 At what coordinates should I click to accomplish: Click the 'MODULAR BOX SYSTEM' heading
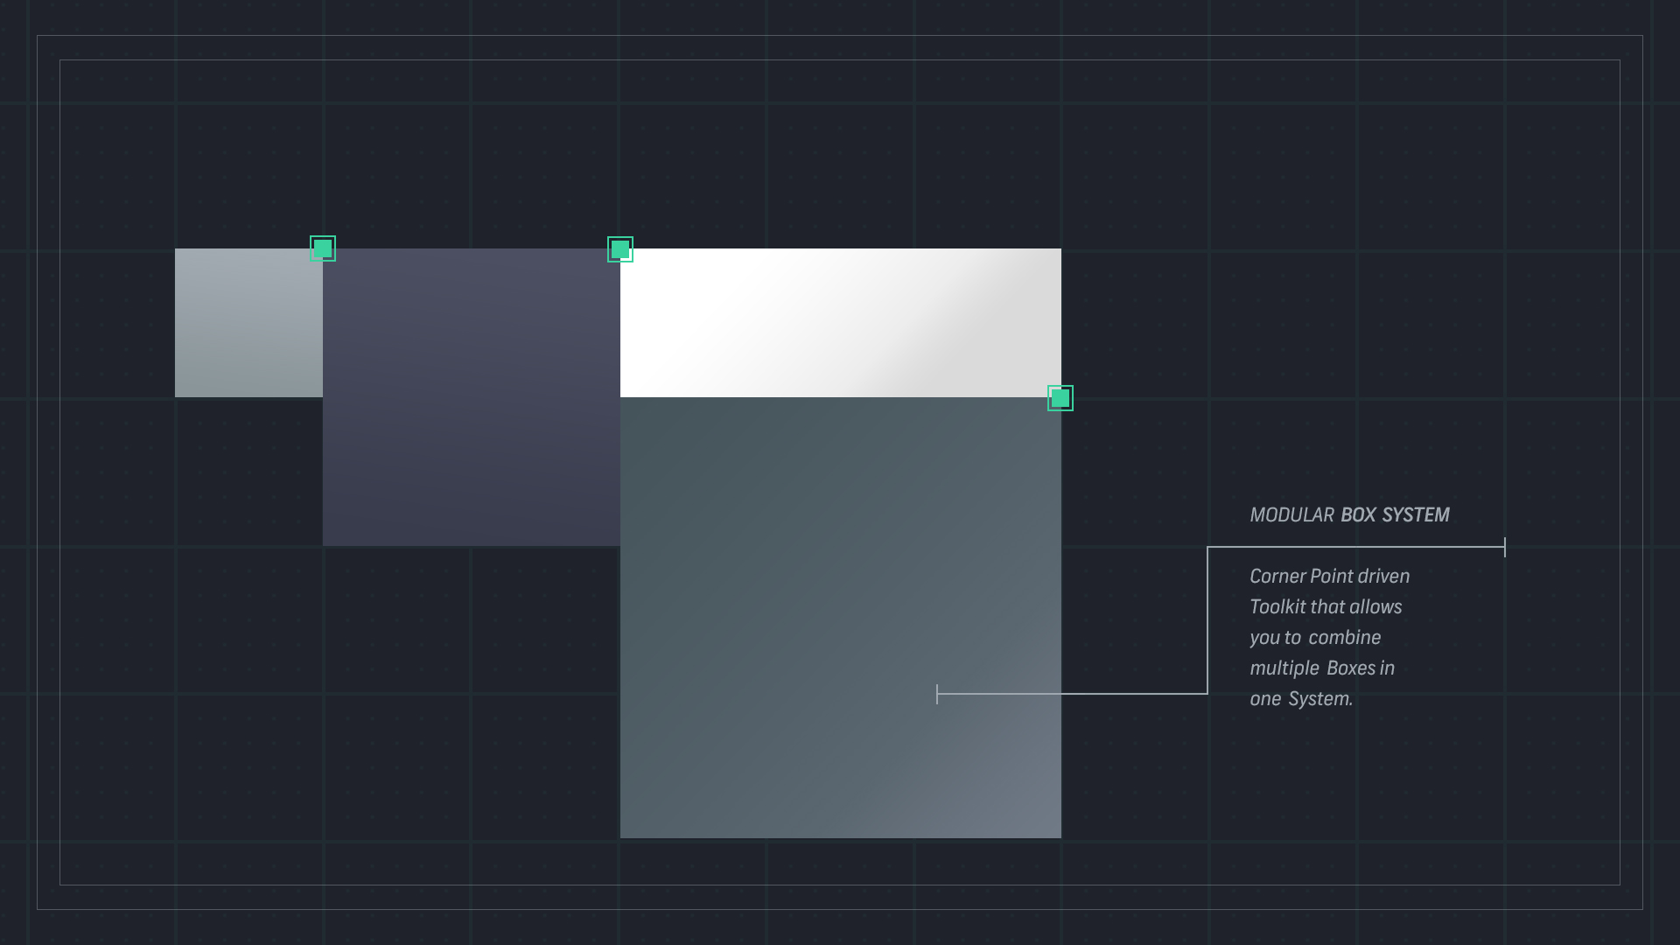tap(1349, 515)
